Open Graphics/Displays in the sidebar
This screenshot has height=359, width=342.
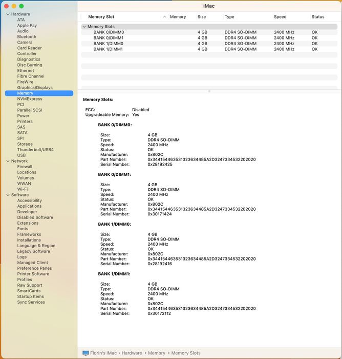click(x=35, y=88)
